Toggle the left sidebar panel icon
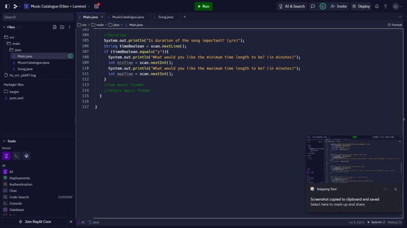407x228 pixels. [x=7, y=6]
